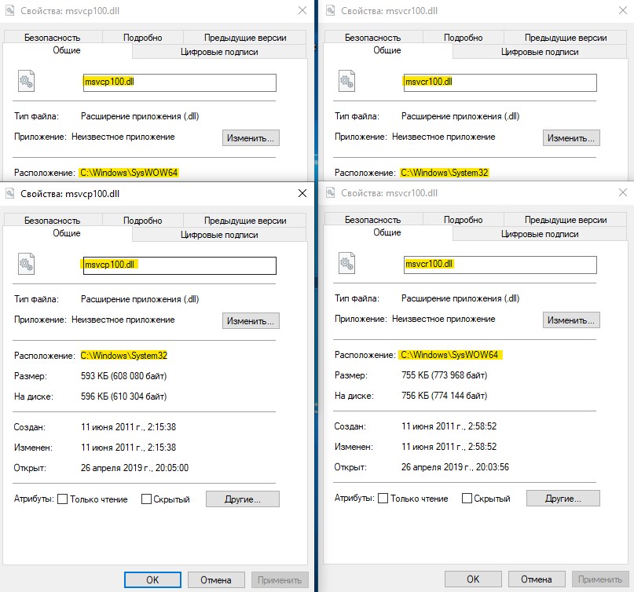Image resolution: width=634 pixels, height=592 pixels.
Task: Tick 'Только чтение' in msvcp100.dll System32 window
Action: tap(62, 499)
